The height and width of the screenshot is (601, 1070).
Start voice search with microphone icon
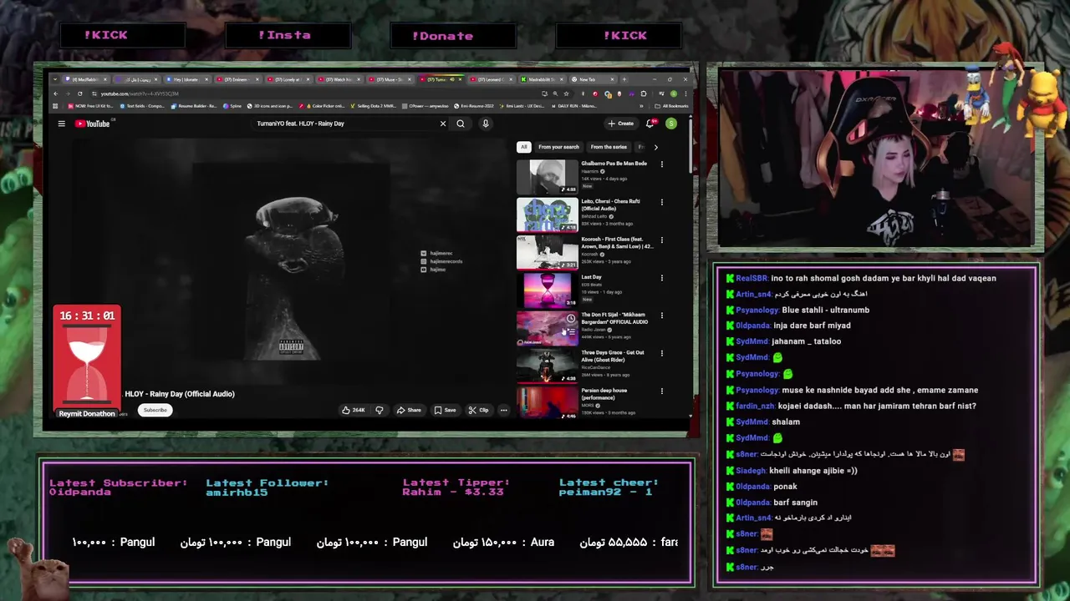(x=485, y=124)
